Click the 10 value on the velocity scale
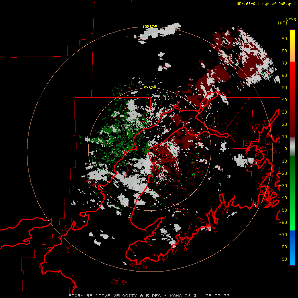Screen dimensions: 298x298 tap(284, 137)
